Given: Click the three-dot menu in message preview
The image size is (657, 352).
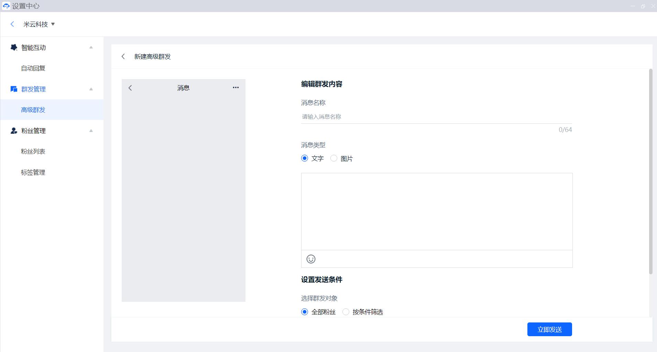Looking at the screenshot, I should [236, 88].
